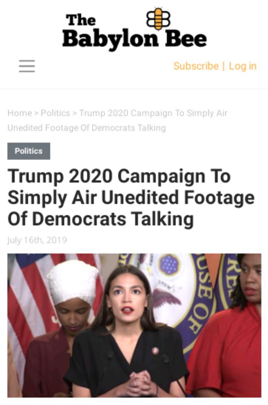Open the article's main photo
The image size is (268, 405).
click(x=134, y=325)
